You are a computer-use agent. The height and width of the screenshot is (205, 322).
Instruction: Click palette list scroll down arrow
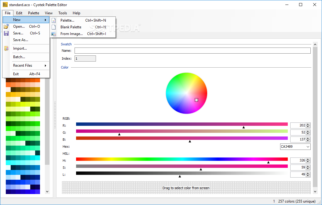(47, 192)
